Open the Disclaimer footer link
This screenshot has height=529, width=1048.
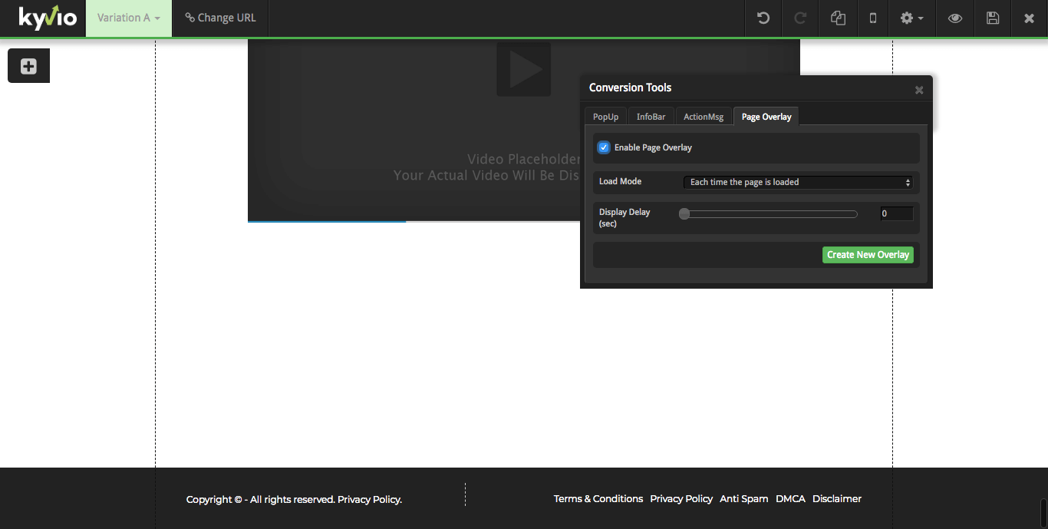pyautogui.click(x=837, y=499)
